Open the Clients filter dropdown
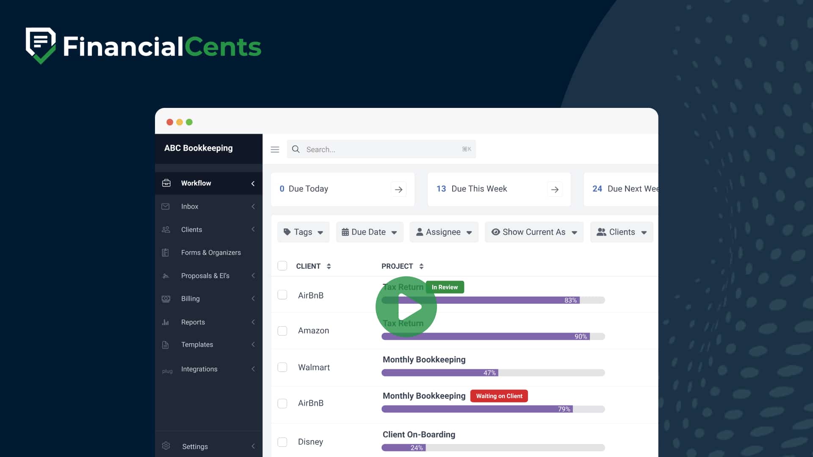The height and width of the screenshot is (457, 813). coord(622,232)
